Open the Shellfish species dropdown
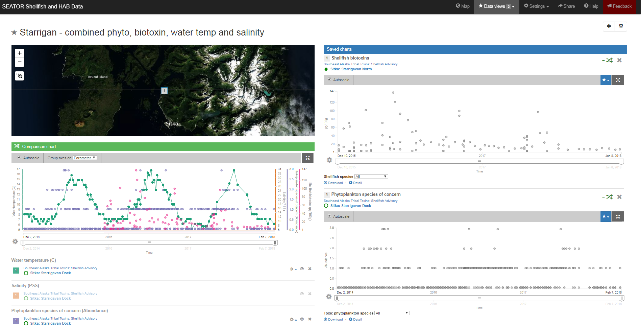Screen dimensions: 641x327 point(371,177)
